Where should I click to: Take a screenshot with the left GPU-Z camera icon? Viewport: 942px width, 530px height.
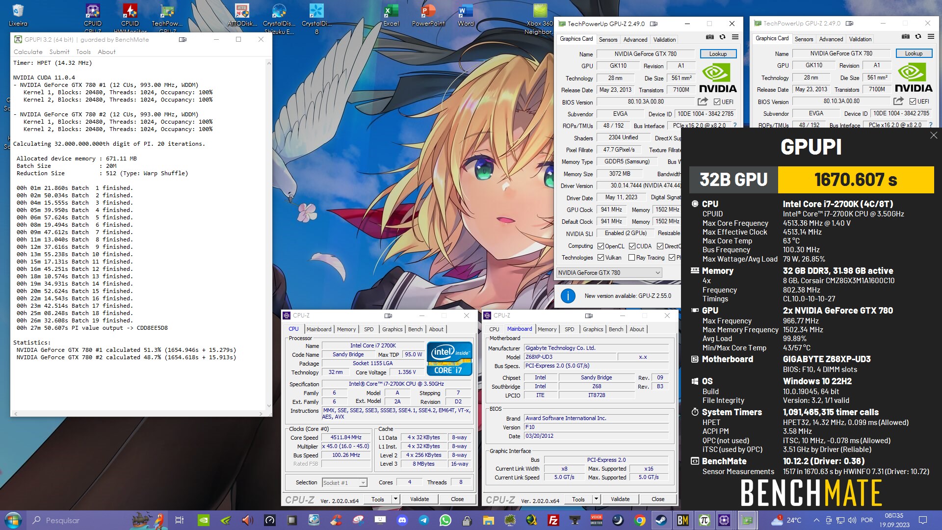[x=709, y=37]
